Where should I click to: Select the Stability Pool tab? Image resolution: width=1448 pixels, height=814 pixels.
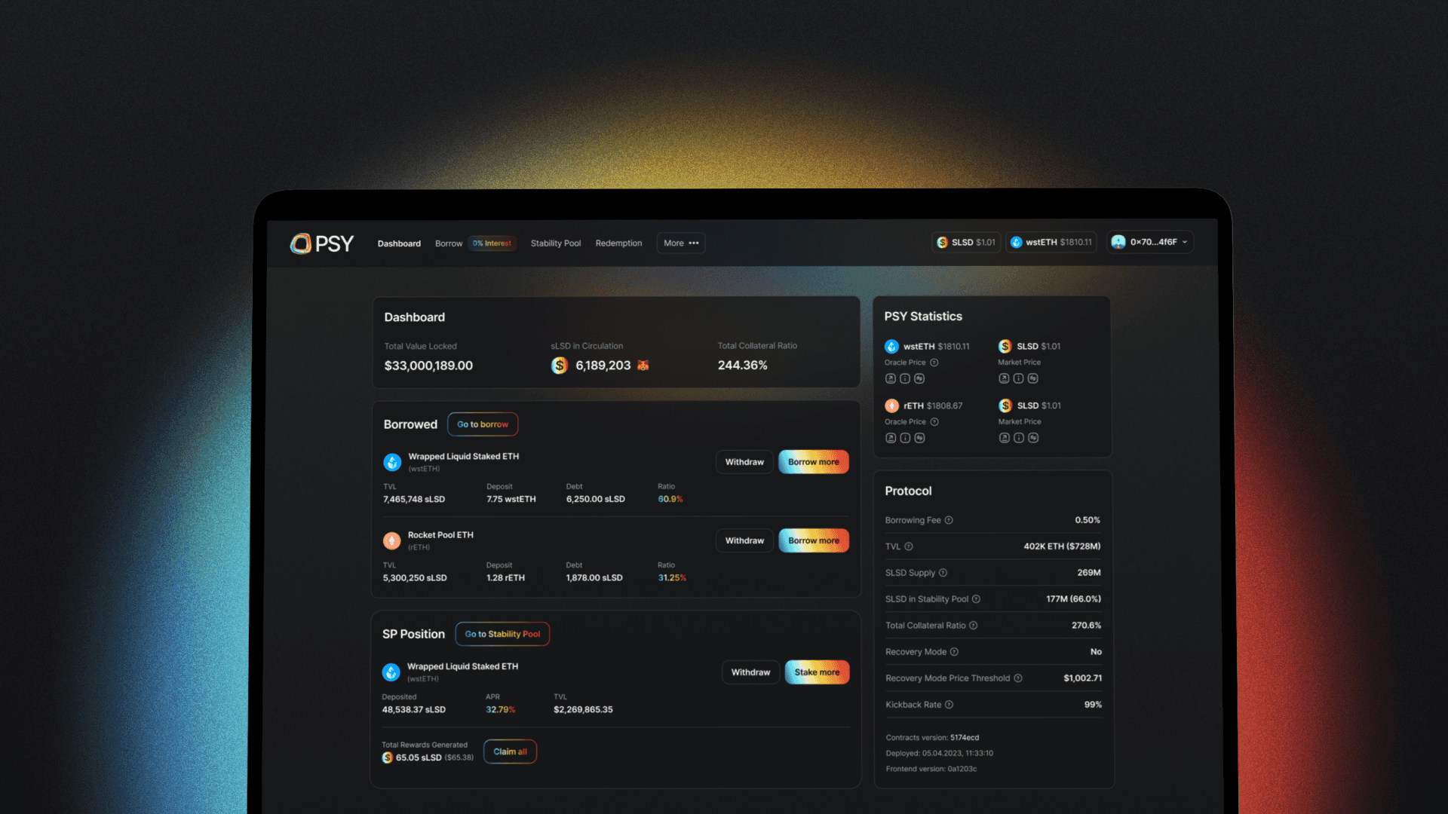click(556, 243)
